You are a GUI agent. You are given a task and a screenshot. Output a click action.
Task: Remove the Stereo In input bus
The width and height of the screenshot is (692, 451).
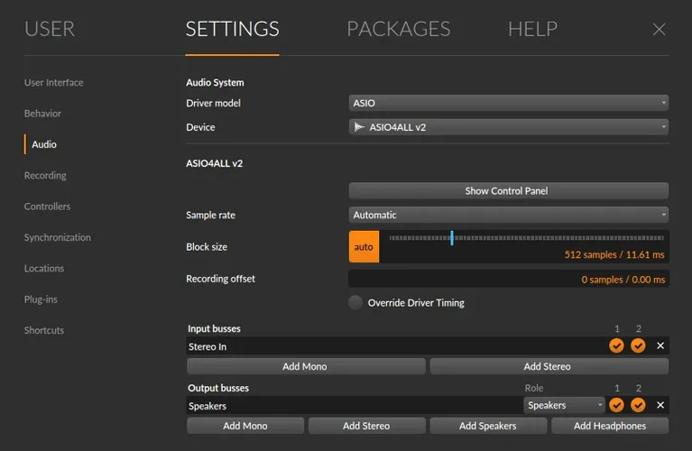click(x=660, y=345)
